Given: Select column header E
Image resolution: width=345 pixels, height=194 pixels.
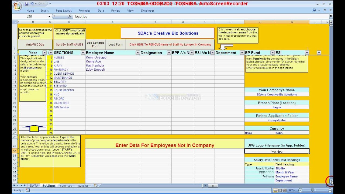Looking at the screenshot, I should click(x=112, y=22).
